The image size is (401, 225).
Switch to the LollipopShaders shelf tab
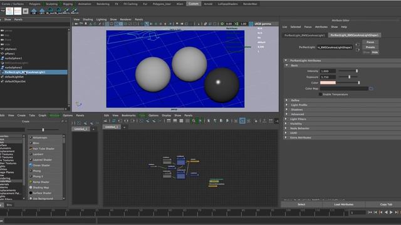tap(227, 4)
